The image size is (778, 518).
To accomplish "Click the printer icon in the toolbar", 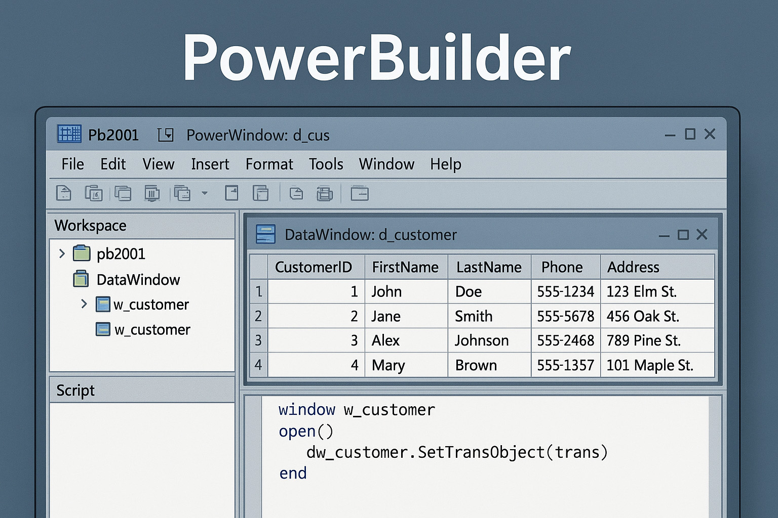I will pyautogui.click(x=325, y=193).
